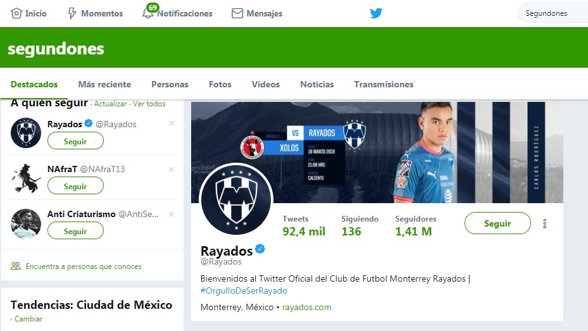The image size is (588, 331).
Task: Follow NAfraT in suggestions
Action: 75,186
